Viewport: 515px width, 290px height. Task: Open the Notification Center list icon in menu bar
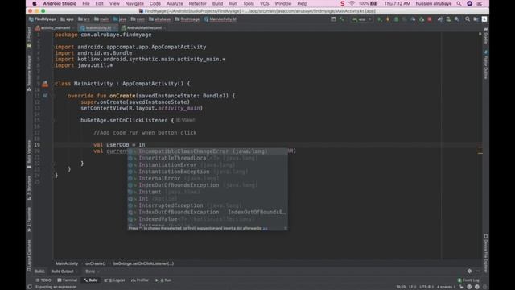[x=480, y=3]
